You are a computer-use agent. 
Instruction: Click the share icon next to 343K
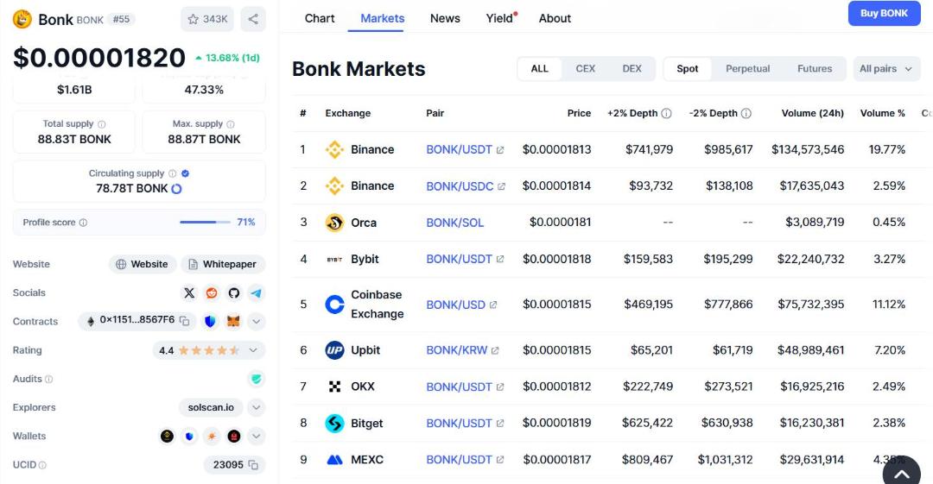[x=253, y=19]
